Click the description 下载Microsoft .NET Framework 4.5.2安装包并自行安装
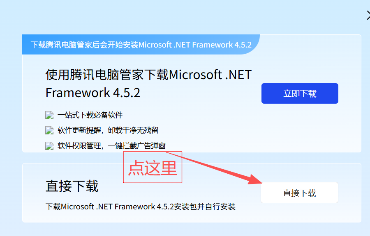Image resolution: width=370 pixels, height=236 pixels. (141, 206)
